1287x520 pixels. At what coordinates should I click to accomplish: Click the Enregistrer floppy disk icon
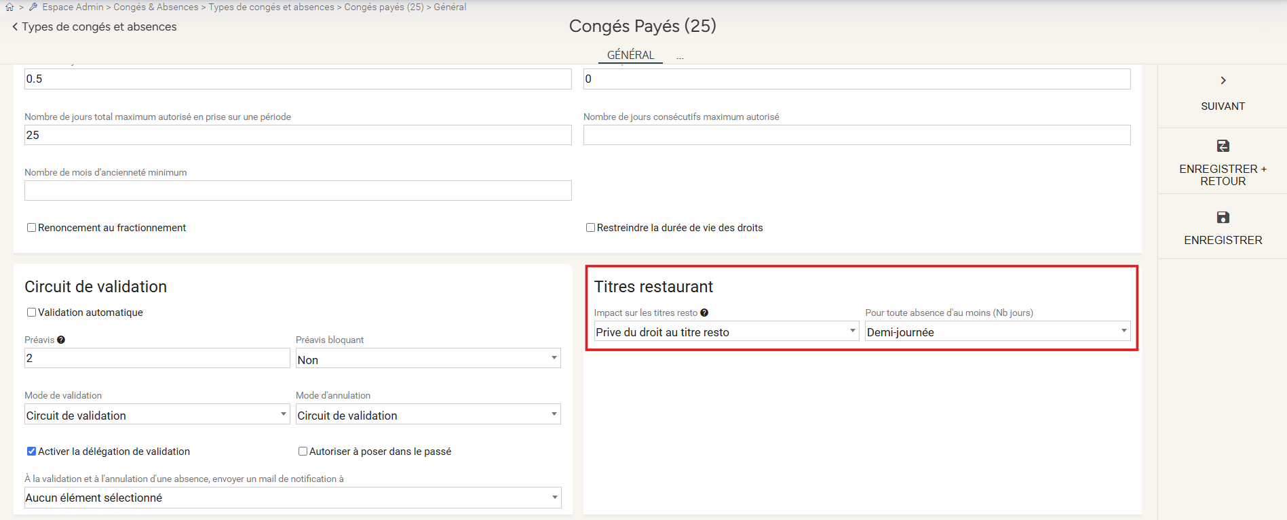pyautogui.click(x=1223, y=218)
